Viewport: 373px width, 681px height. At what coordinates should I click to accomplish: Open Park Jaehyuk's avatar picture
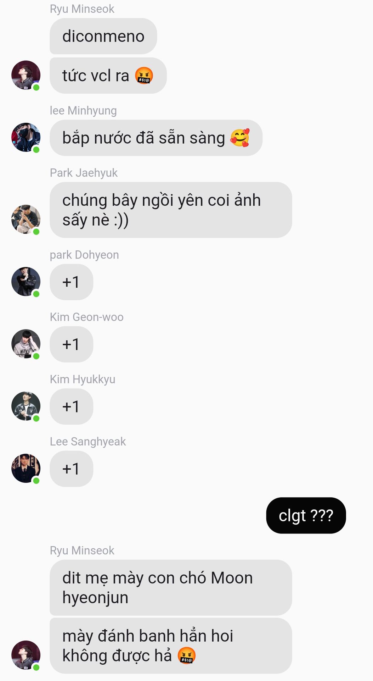26,219
